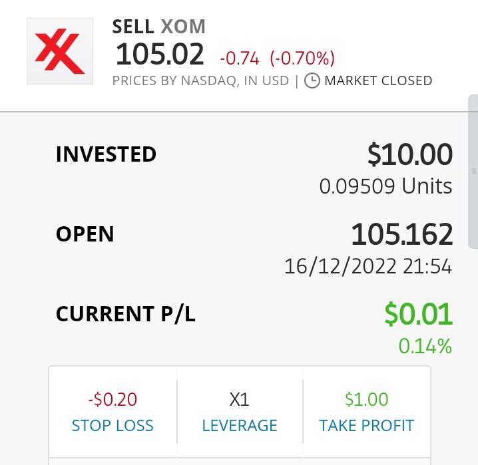
Task: Click the open date 16/12/2022 21:54
Action: 368,267
